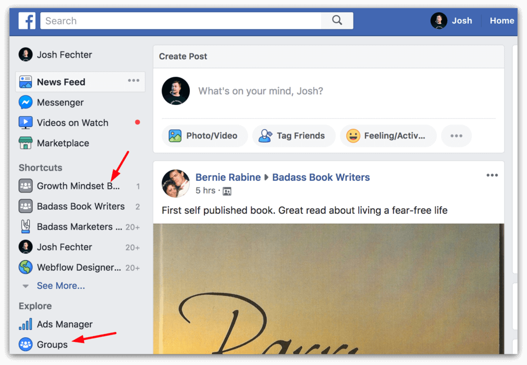Expand the See More arrow under Shortcuts
Image resolution: width=527 pixels, height=365 pixels.
tap(26, 286)
